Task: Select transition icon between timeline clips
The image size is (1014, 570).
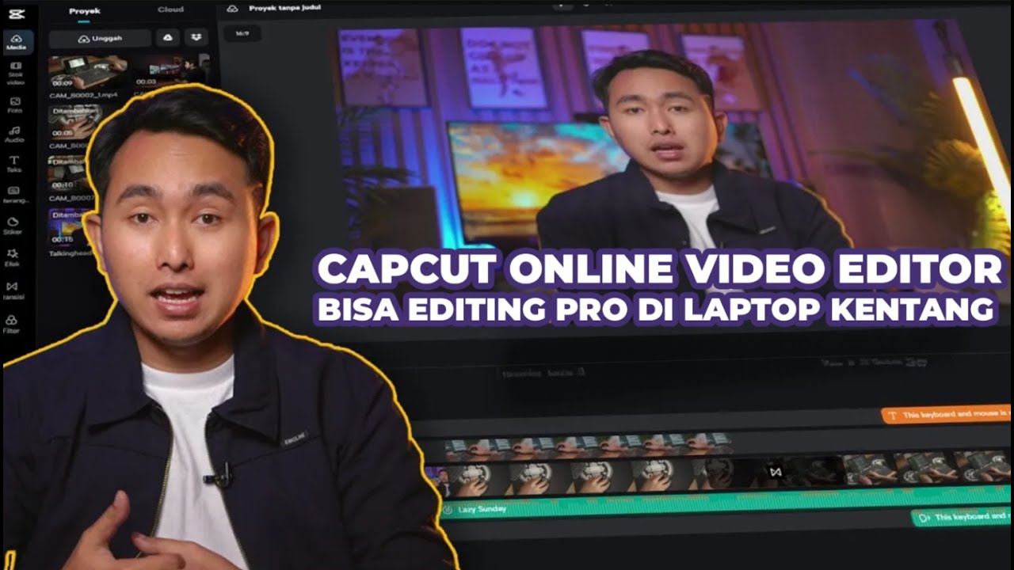Action: 776,472
